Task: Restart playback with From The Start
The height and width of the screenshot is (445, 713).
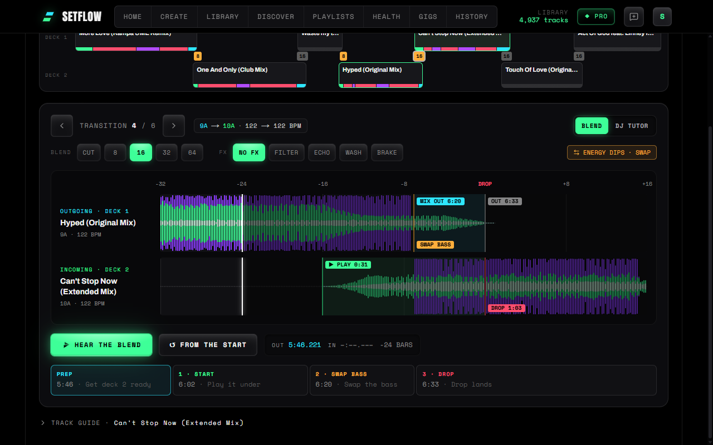Action: coord(208,345)
